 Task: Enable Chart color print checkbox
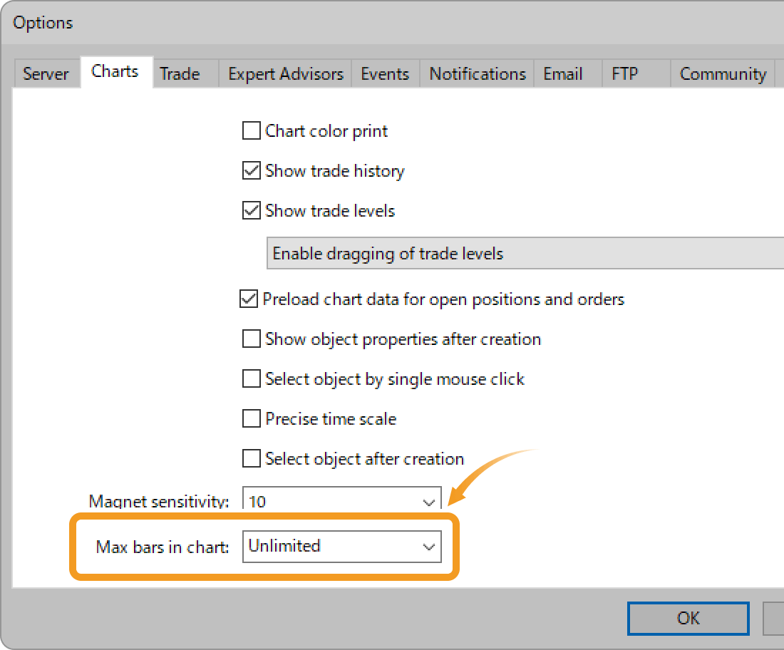click(x=251, y=130)
